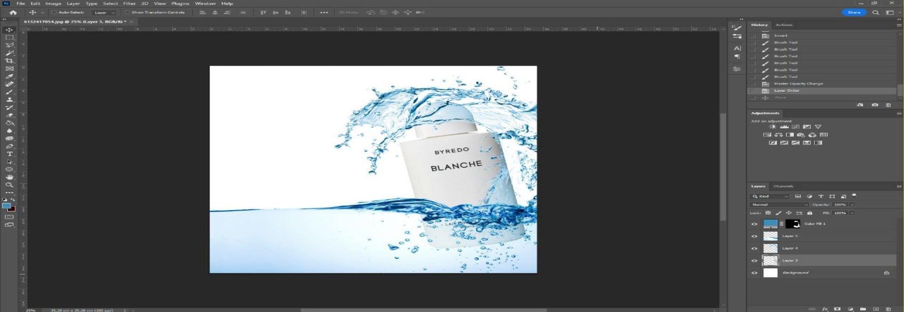This screenshot has width=904, height=312.
Task: Hide the Color Fill 1 layer
Action: coord(754,224)
